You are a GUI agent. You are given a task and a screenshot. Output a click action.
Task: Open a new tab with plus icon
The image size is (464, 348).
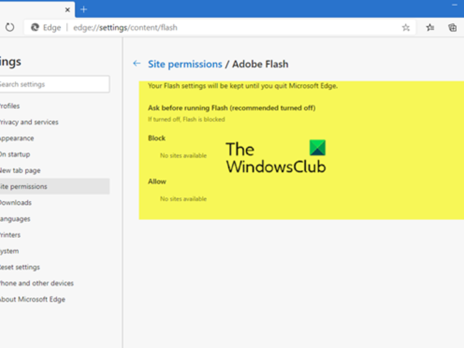tap(84, 9)
